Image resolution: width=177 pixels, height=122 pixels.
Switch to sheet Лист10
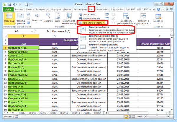(64, 113)
